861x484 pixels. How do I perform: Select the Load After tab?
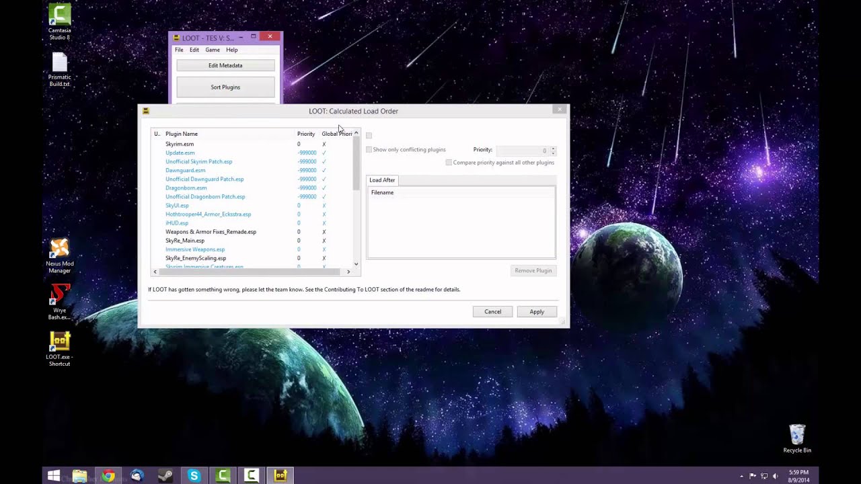coord(382,180)
